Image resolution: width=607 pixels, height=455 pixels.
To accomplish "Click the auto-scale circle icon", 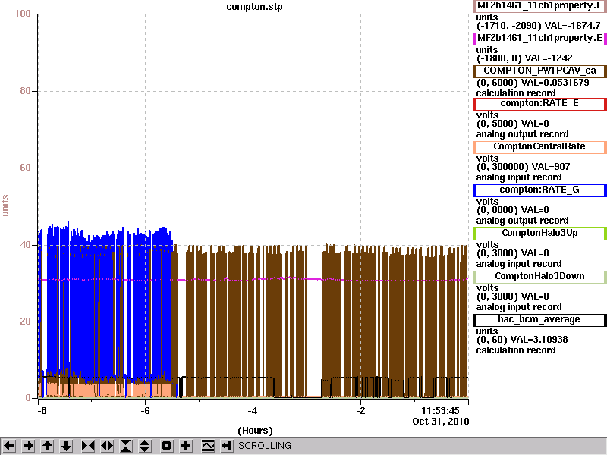I will coord(166,446).
